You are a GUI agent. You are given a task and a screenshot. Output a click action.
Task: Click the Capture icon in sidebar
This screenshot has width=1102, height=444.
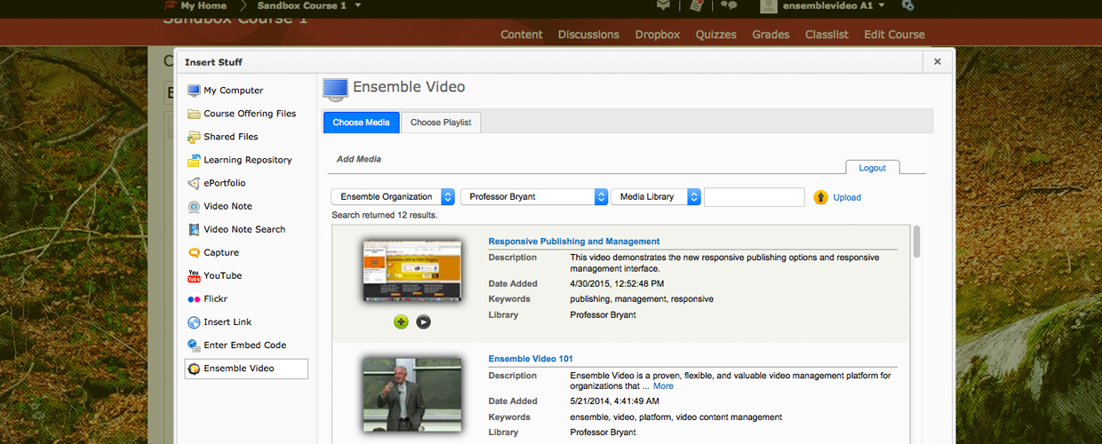click(x=194, y=253)
